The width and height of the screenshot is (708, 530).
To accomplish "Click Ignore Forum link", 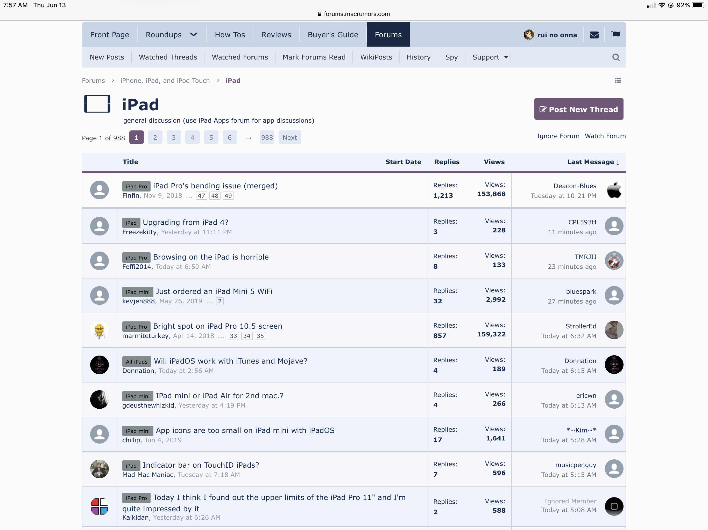I will 558,136.
